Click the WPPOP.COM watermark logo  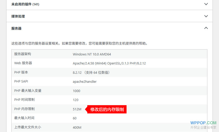point(203,123)
